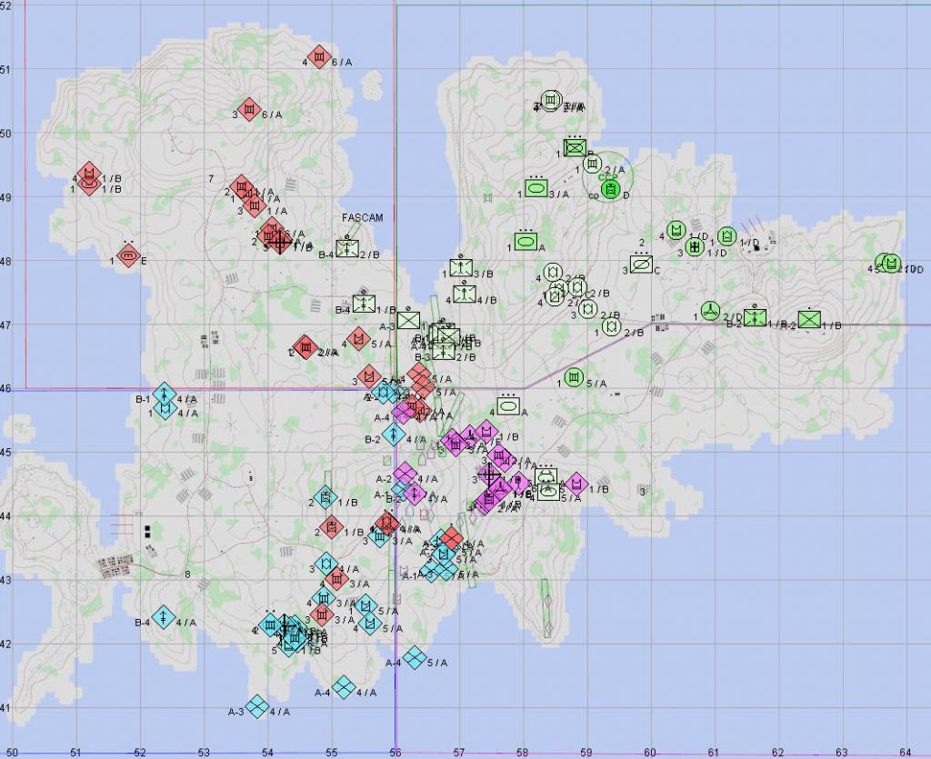Click green oval unit 1 A
The height and width of the screenshot is (759, 931).
(526, 241)
